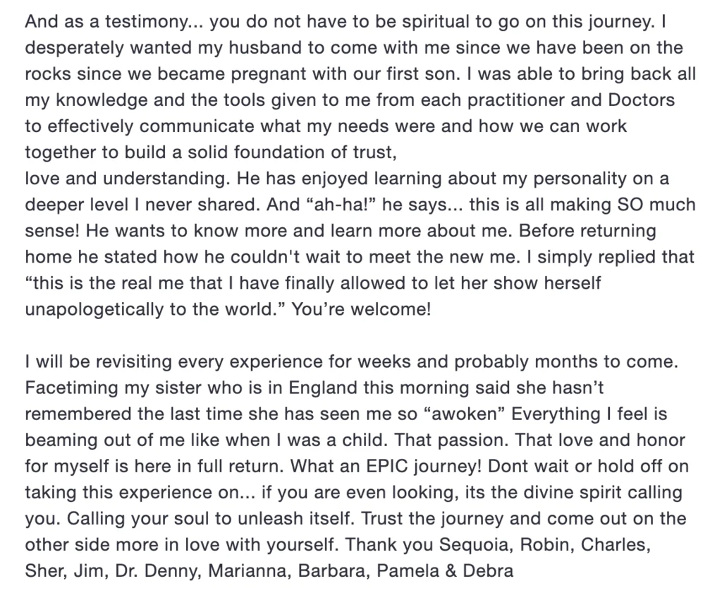Click the name "Debra" at the end
The height and width of the screenshot is (593, 722).
coord(489,570)
